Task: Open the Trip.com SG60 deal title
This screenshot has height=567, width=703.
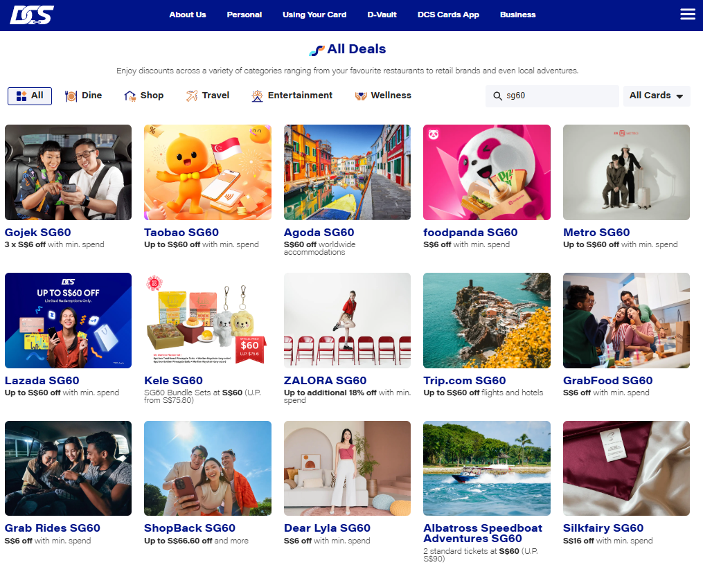Action: (x=465, y=381)
